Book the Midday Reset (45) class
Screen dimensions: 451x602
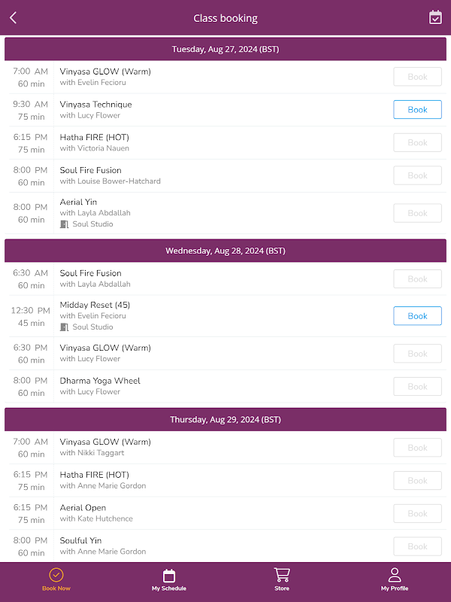tap(417, 316)
